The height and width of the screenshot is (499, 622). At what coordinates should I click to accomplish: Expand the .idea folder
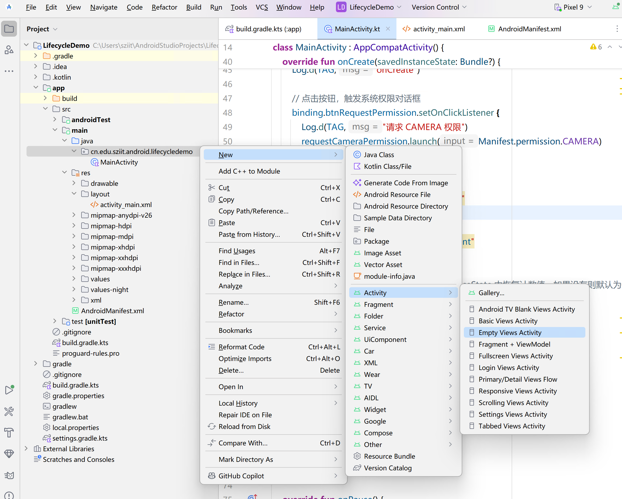tap(36, 66)
